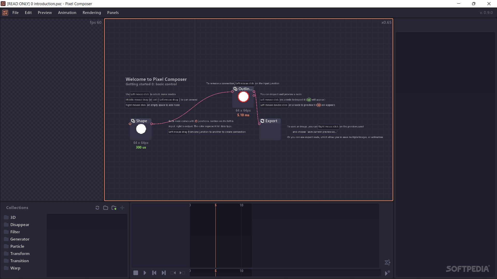Click the fps 60 indicator
The width and height of the screenshot is (497, 279).
point(96,22)
